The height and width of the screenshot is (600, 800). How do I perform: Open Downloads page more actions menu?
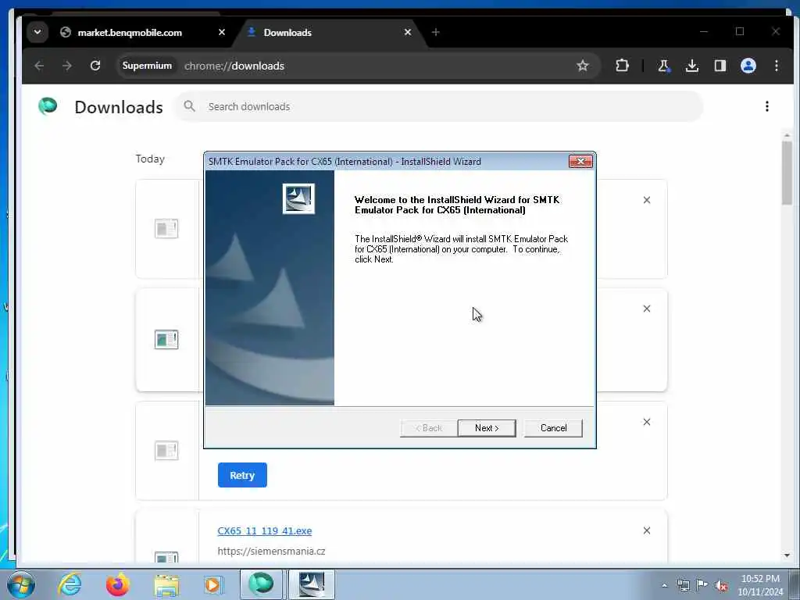pos(767,106)
